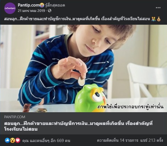Viewport: 167px width, 146px height.
Task: Show the 14 comments (ความคิดเห็น)
Action: (x=118, y=140)
